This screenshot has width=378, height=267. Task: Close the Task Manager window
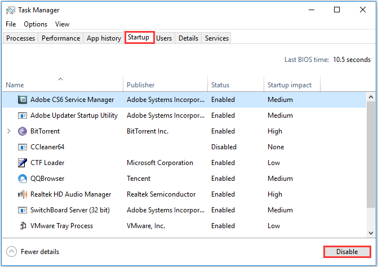(363, 10)
